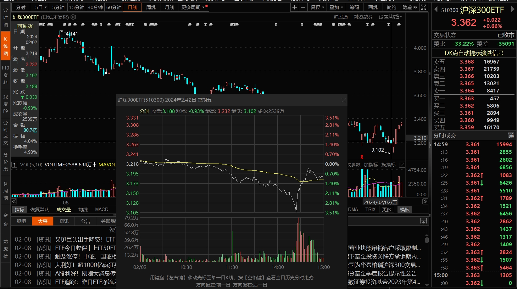Open the 设置均线 dropdown
517x289 pixels.
pos(390,17)
